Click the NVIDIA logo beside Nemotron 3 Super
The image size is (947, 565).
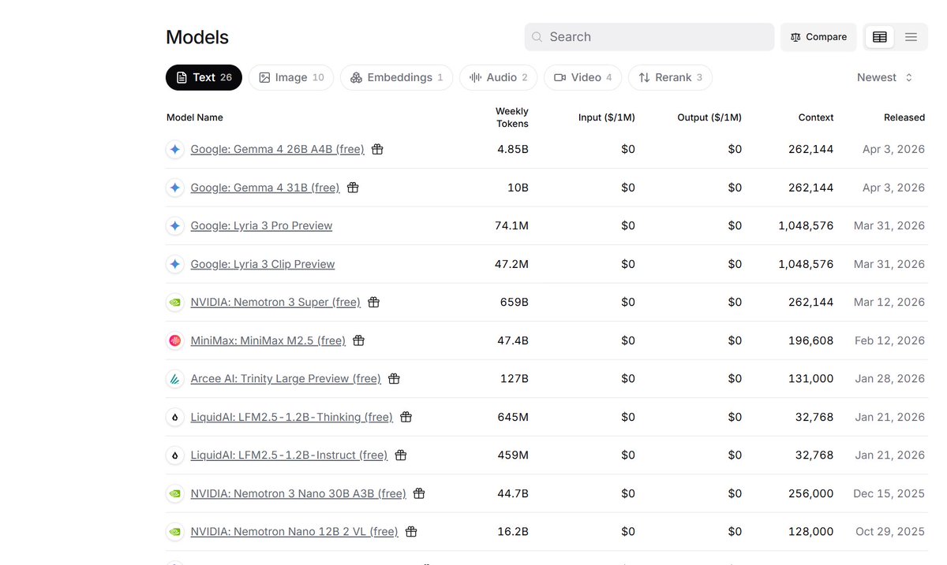pyautogui.click(x=175, y=302)
